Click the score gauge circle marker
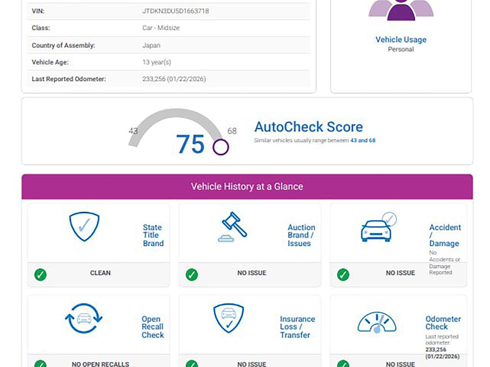 point(220,147)
